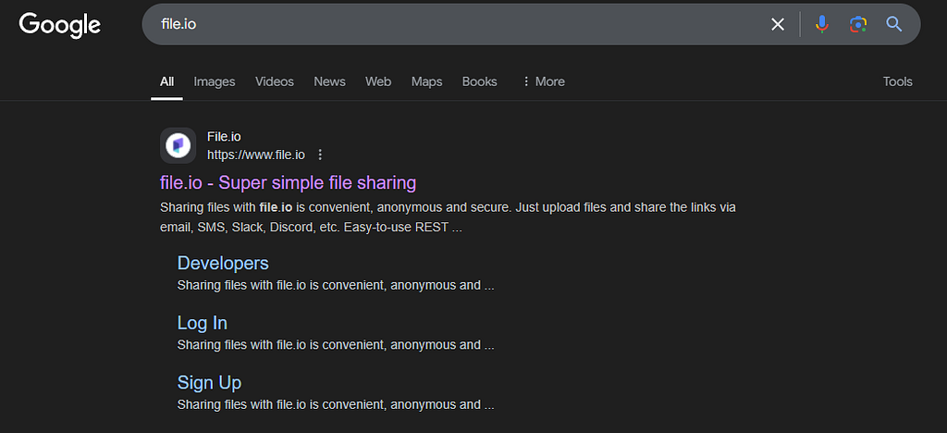Open the Log In sitelink

pos(203,323)
